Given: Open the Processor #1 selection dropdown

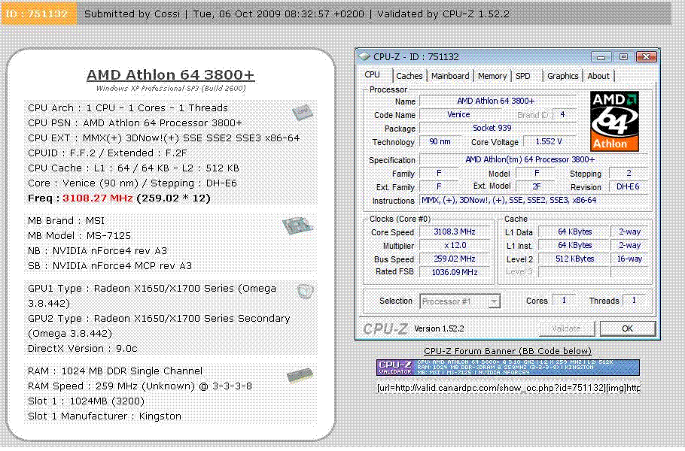Looking at the screenshot, I should tap(494, 301).
